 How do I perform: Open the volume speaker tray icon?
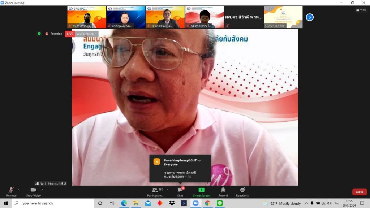coord(330,203)
